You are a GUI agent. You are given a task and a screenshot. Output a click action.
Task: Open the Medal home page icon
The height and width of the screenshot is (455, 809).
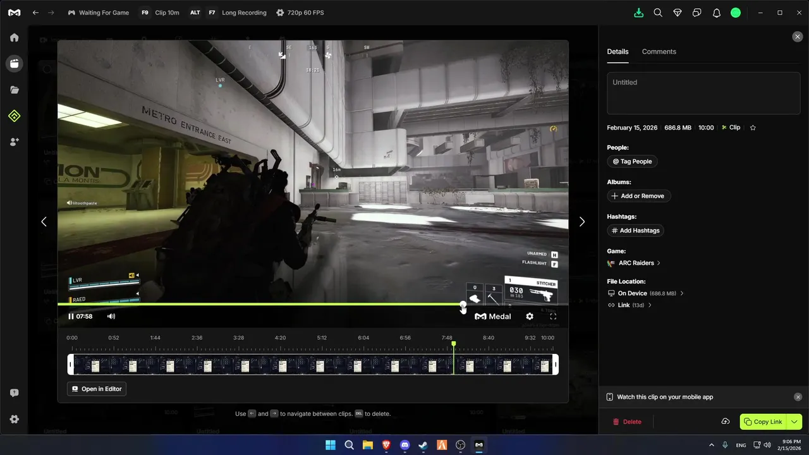(14, 37)
